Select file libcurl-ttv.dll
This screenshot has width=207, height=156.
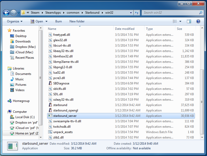(x=62, y=46)
